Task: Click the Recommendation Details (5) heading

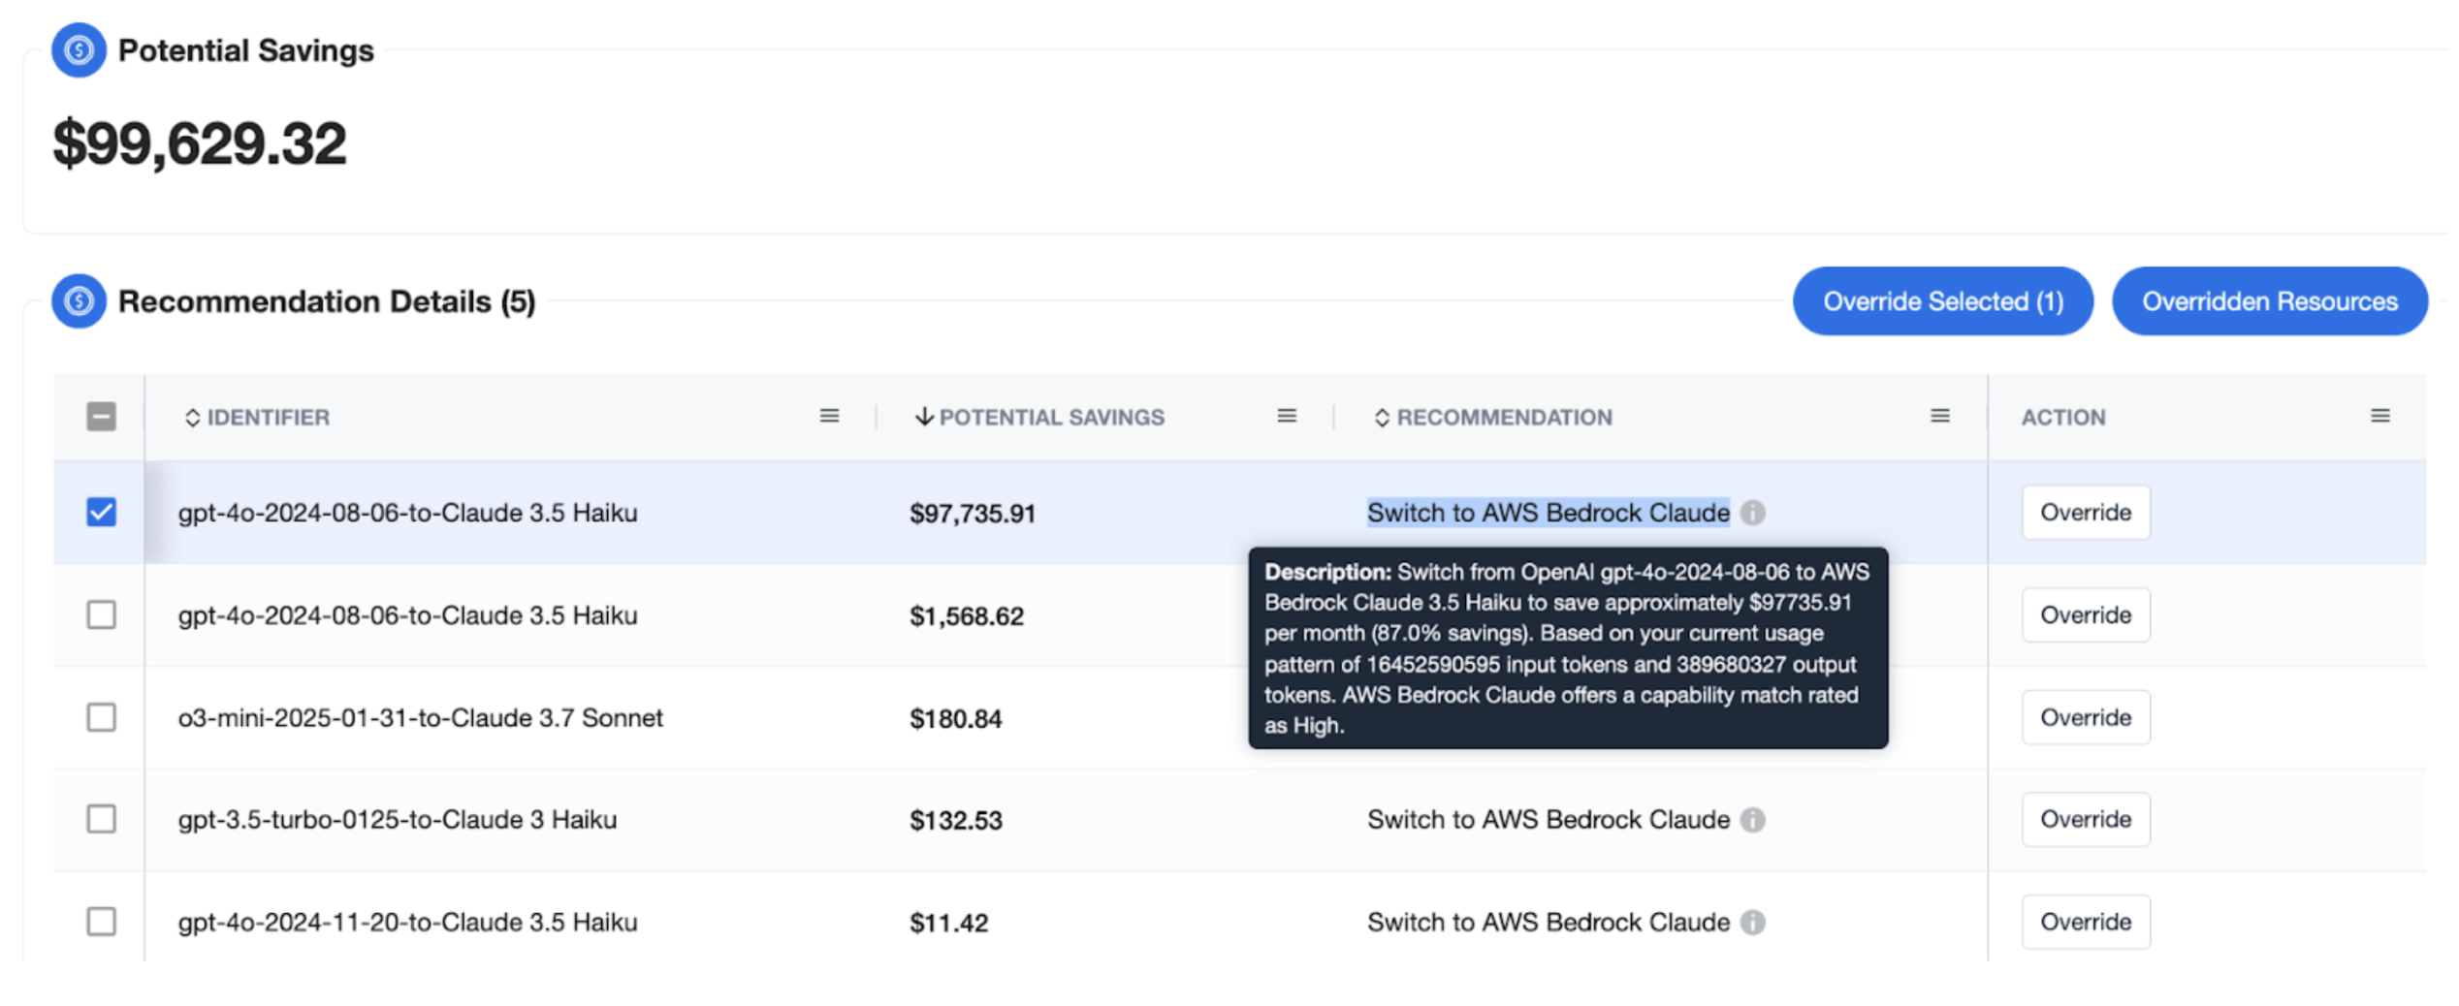Action: pos(327,301)
